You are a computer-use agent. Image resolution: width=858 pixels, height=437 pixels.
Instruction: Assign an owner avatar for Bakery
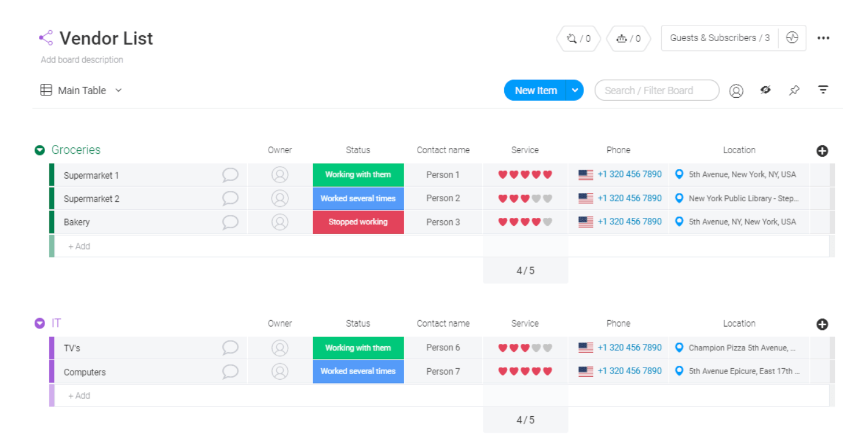[280, 222]
